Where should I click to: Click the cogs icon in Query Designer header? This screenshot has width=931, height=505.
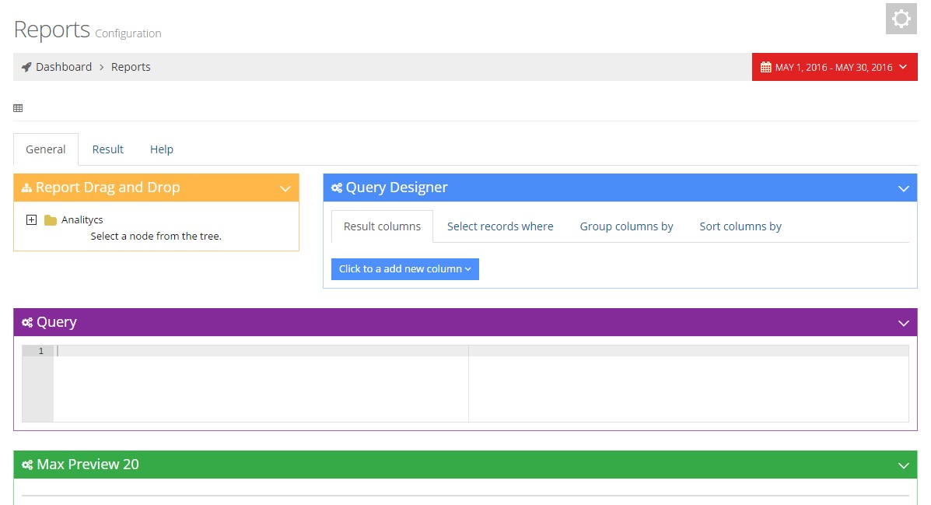pos(336,188)
